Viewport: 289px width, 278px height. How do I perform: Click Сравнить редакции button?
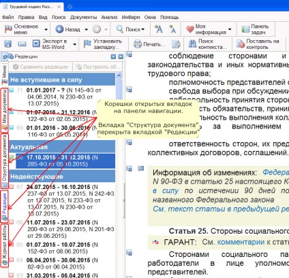[x=41, y=67]
